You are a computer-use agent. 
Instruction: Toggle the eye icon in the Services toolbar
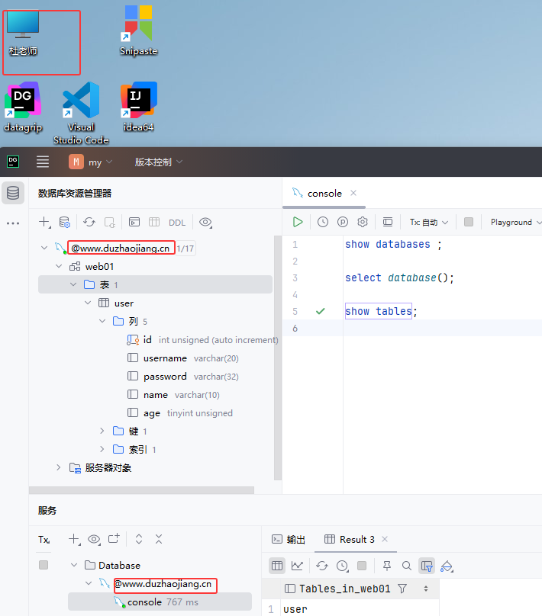point(94,539)
